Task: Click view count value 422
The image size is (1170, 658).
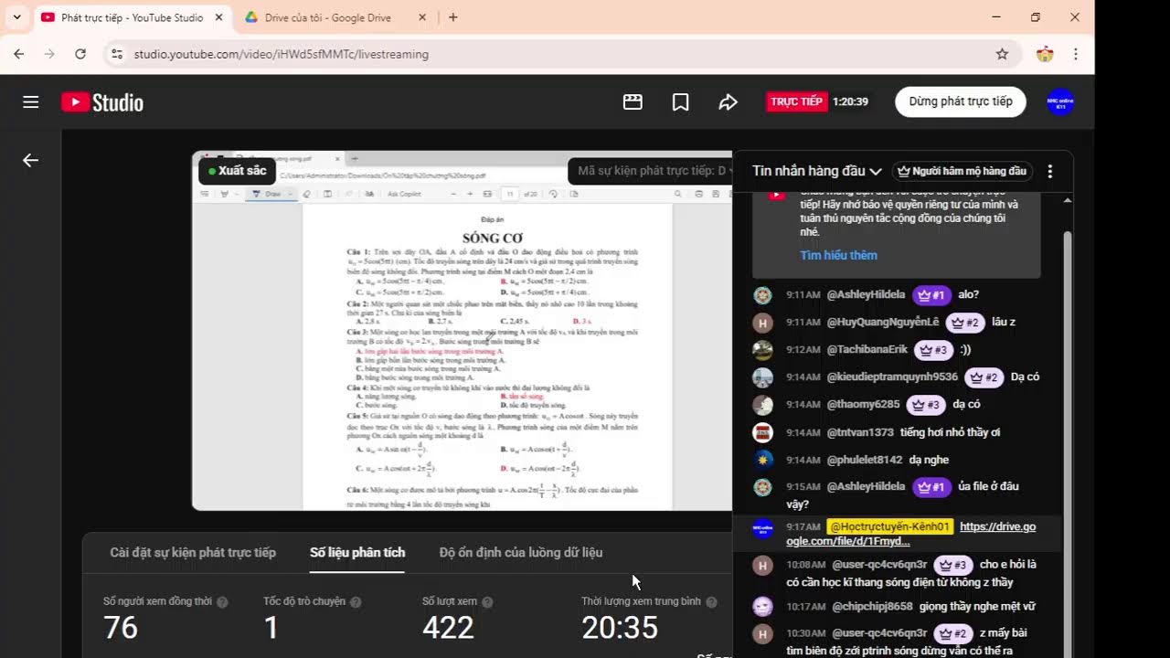Action: click(448, 628)
